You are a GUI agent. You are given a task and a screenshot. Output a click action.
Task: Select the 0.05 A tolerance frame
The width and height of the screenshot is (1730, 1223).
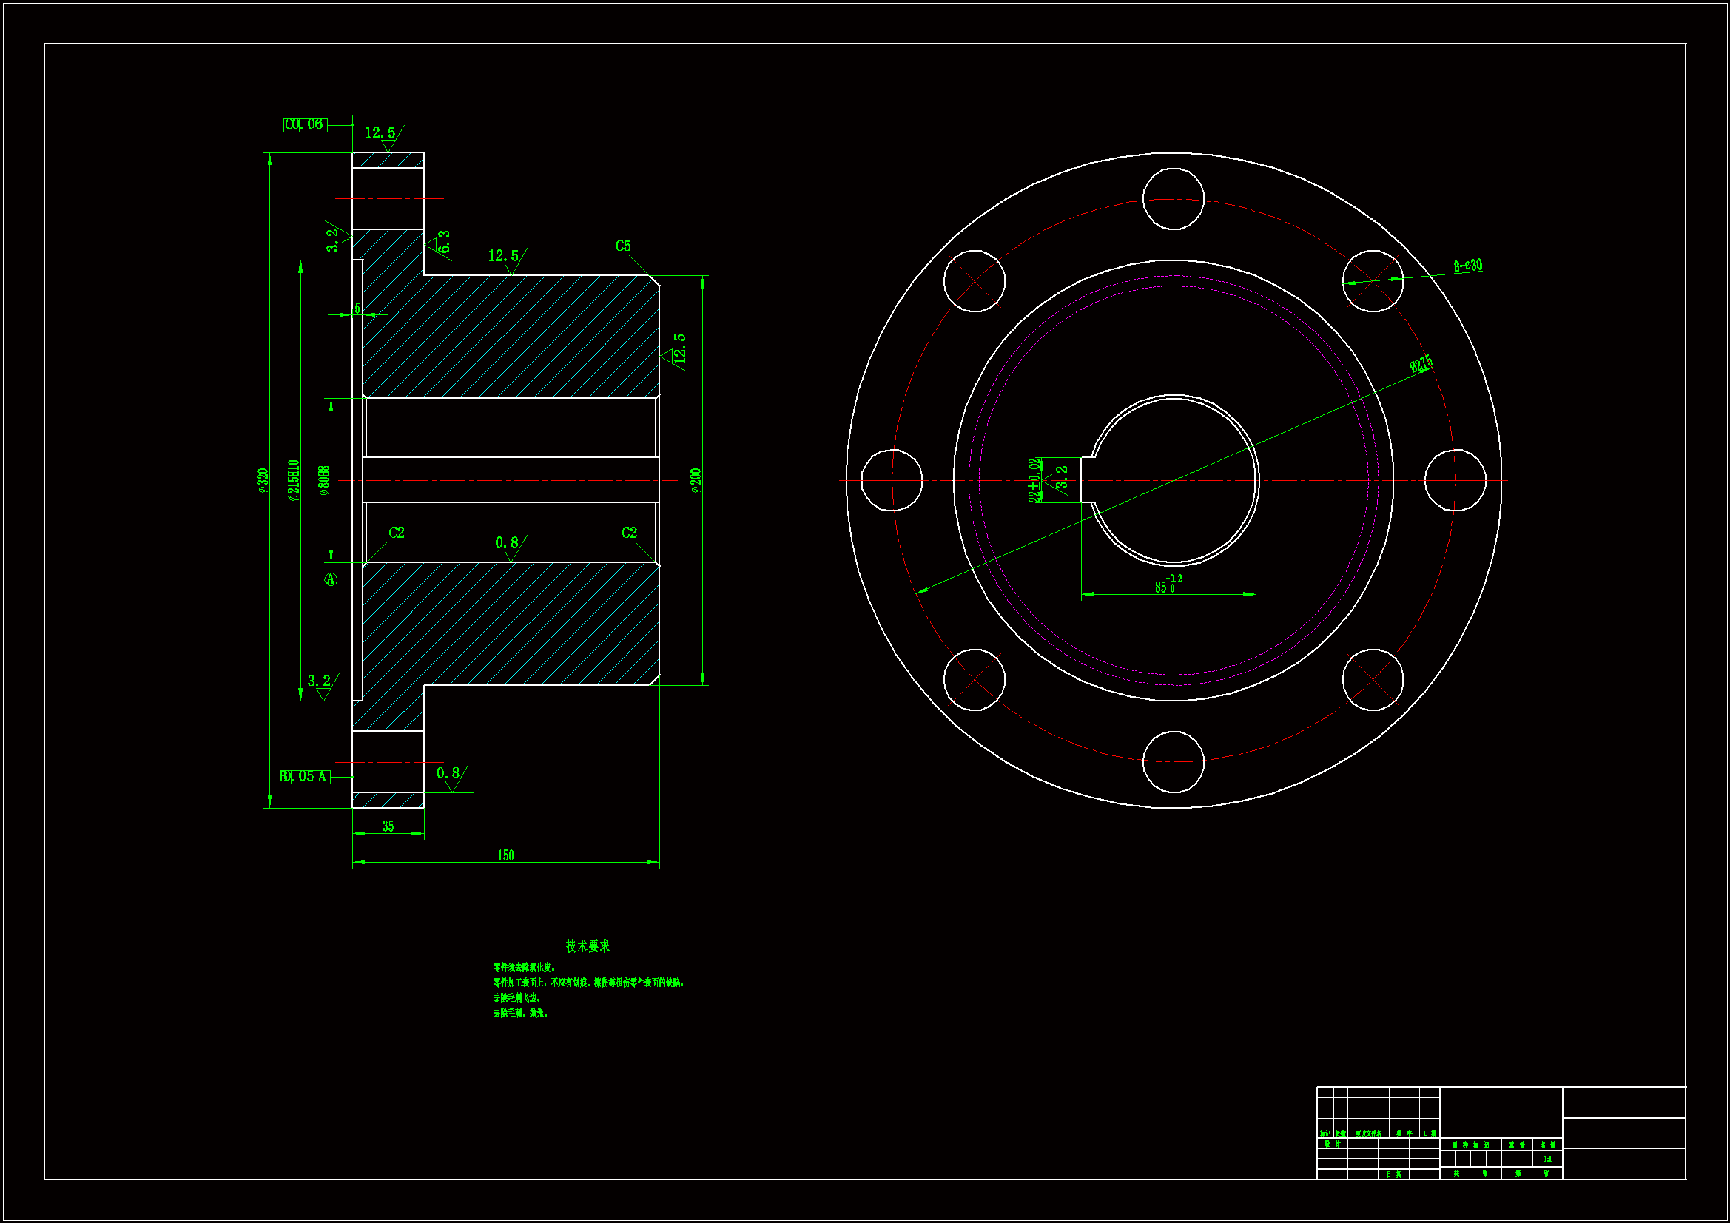[305, 776]
